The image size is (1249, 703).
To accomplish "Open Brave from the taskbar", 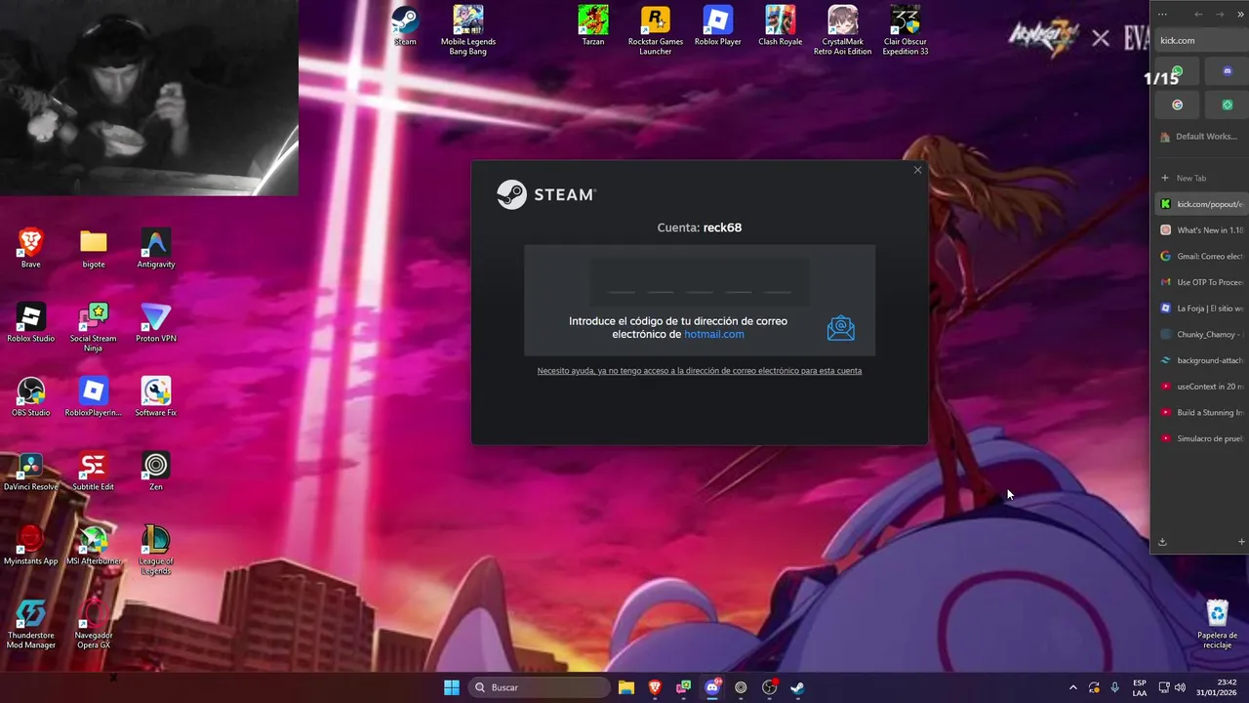I will coord(655,687).
